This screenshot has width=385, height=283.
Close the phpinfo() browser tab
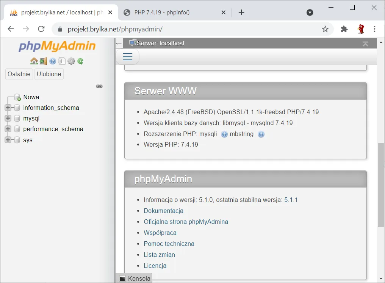point(223,13)
